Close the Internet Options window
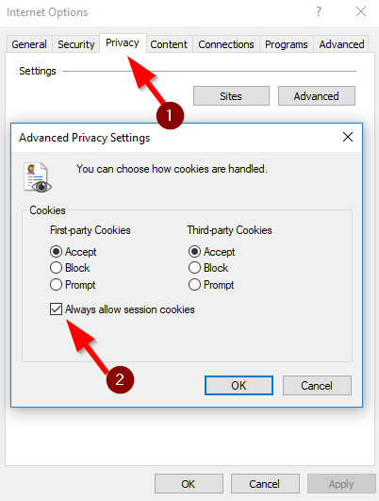This screenshot has width=379, height=501. click(361, 12)
